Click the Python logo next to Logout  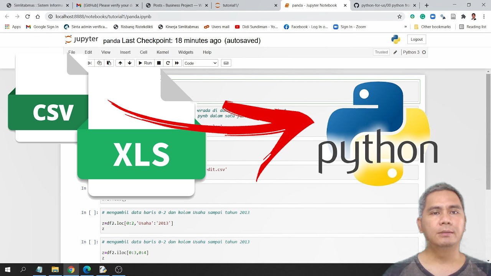(395, 39)
